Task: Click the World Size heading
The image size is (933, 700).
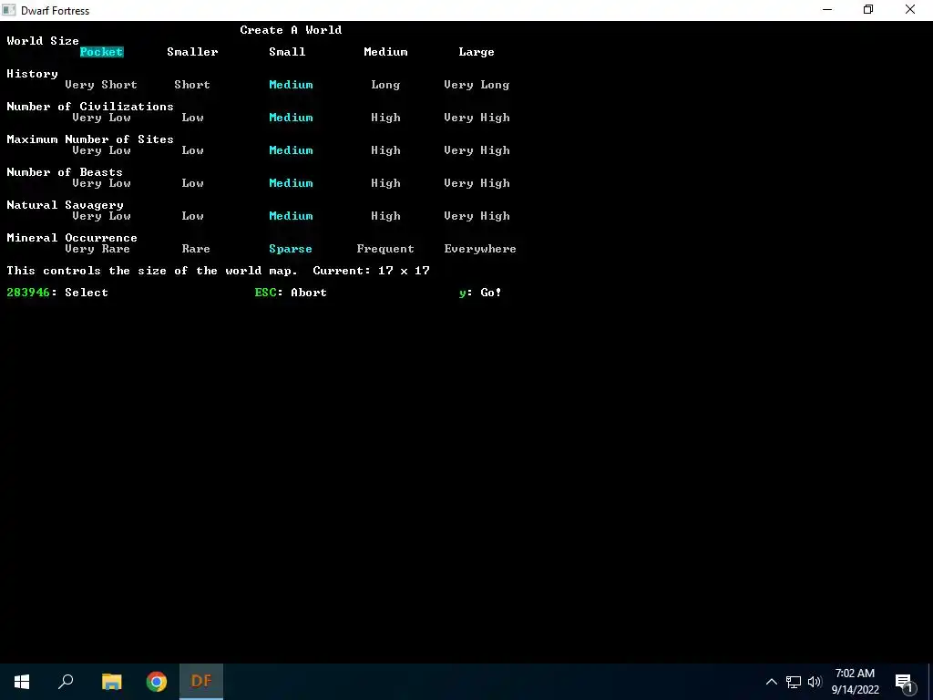Action: click(43, 40)
